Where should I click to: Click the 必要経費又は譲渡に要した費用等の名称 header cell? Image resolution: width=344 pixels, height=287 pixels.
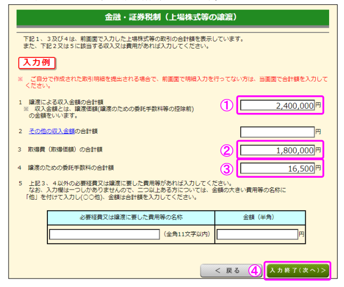pos(131,217)
